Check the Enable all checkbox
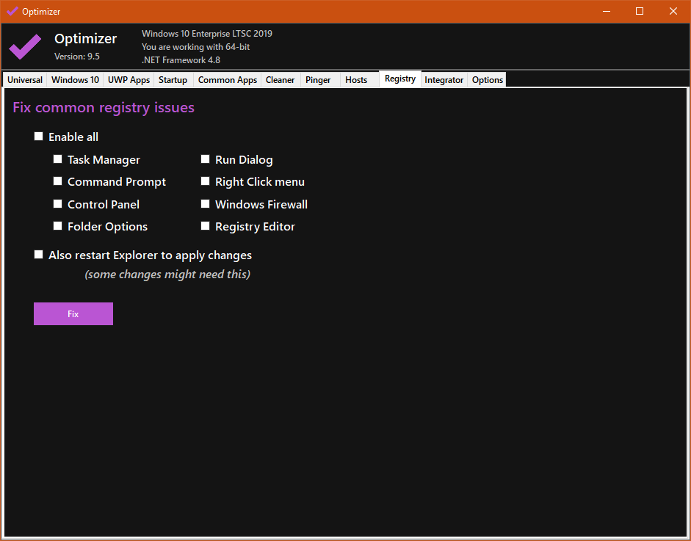 pyautogui.click(x=39, y=137)
